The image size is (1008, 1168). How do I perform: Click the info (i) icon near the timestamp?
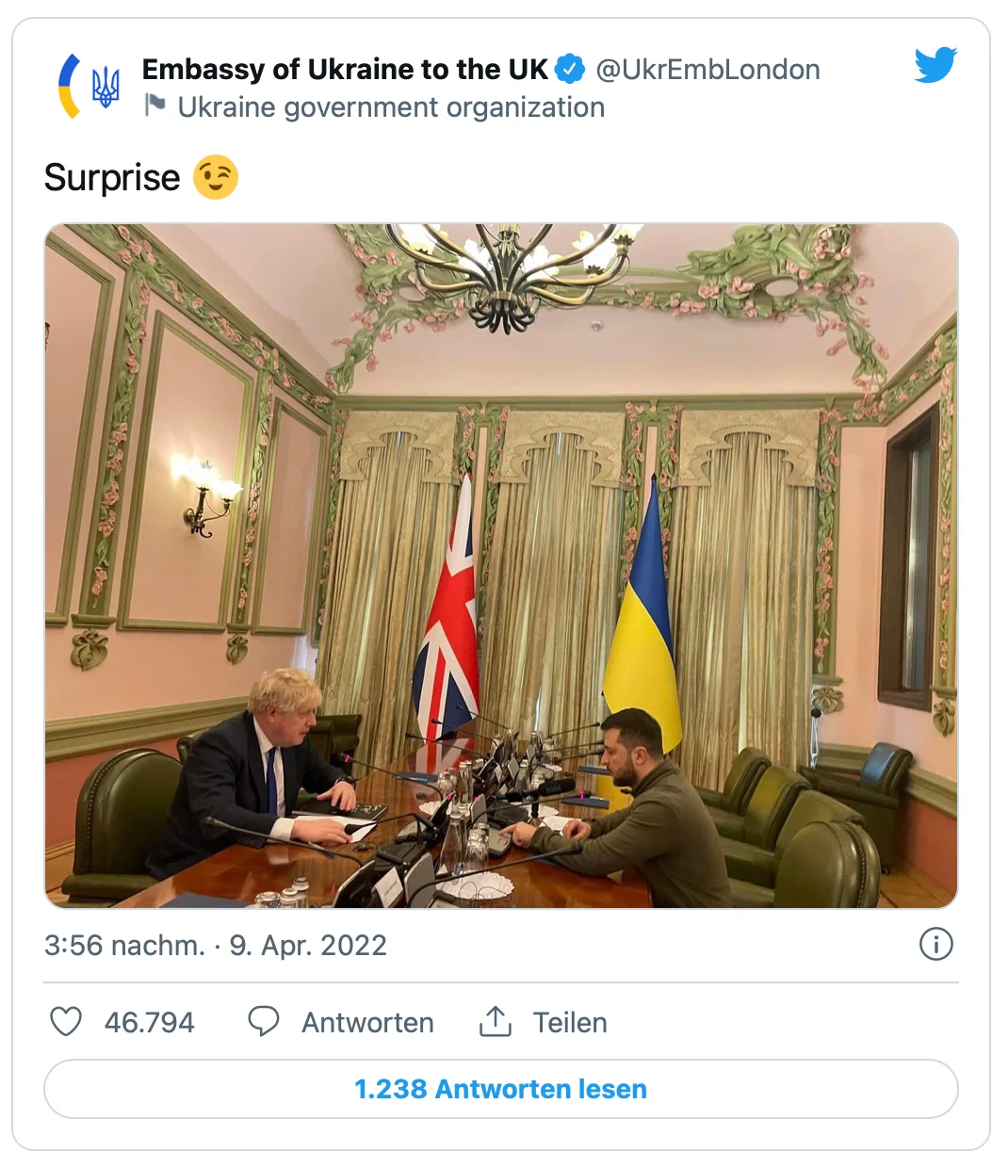click(x=937, y=944)
